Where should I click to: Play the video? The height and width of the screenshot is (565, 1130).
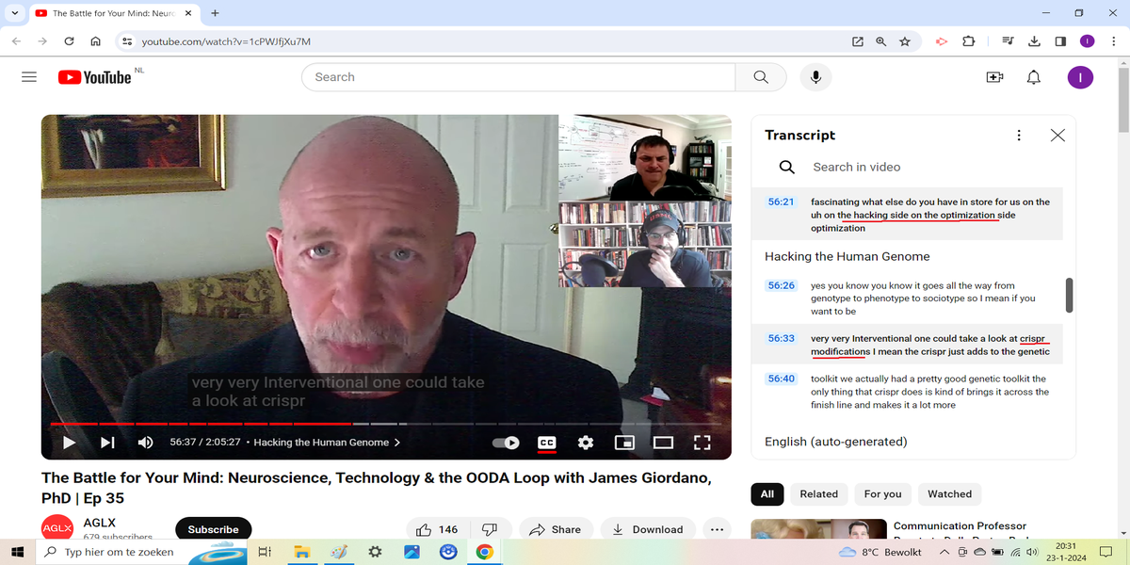click(69, 442)
